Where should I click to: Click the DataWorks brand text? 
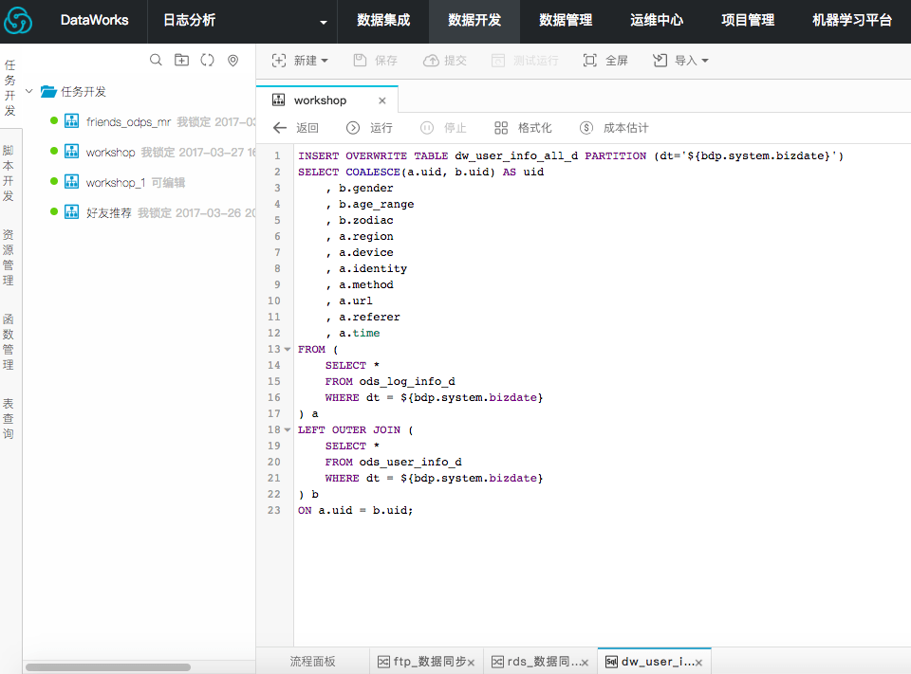click(x=95, y=20)
